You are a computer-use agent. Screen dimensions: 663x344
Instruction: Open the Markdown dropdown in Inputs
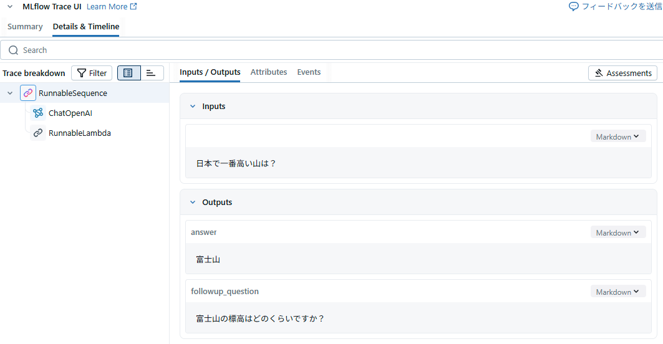(617, 136)
